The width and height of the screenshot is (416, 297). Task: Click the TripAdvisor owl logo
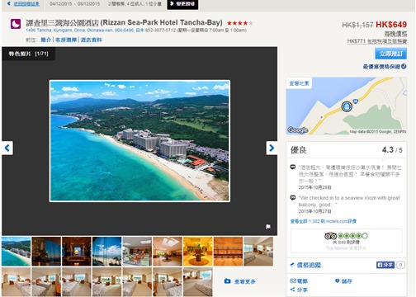tap(330, 236)
